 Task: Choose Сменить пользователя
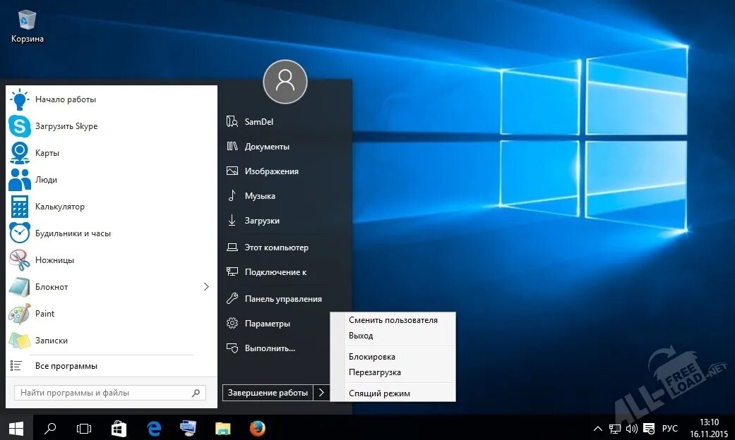[390, 319]
